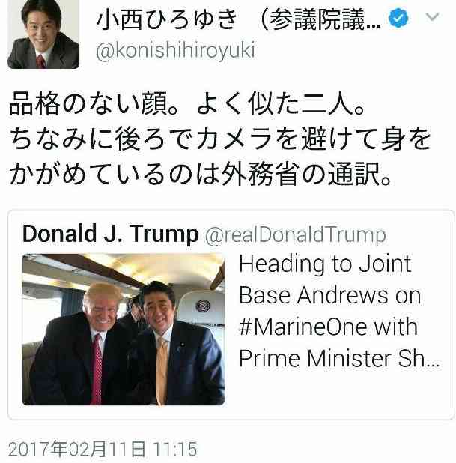
Task: Select the first line of the Japanese tweet text
Action: 187,103
